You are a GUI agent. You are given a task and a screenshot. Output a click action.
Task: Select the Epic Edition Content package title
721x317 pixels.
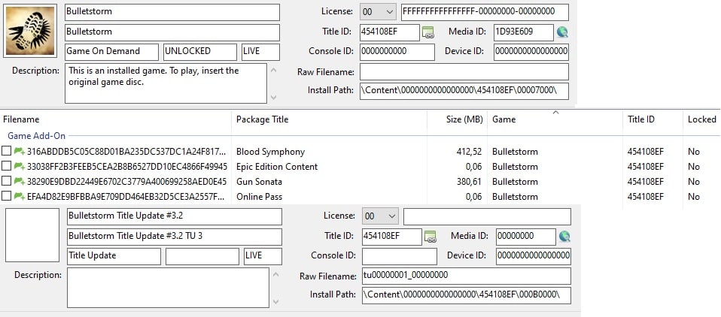point(277,166)
